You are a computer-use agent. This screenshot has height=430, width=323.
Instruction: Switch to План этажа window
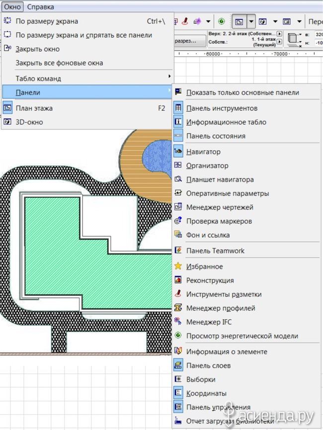[88, 108]
